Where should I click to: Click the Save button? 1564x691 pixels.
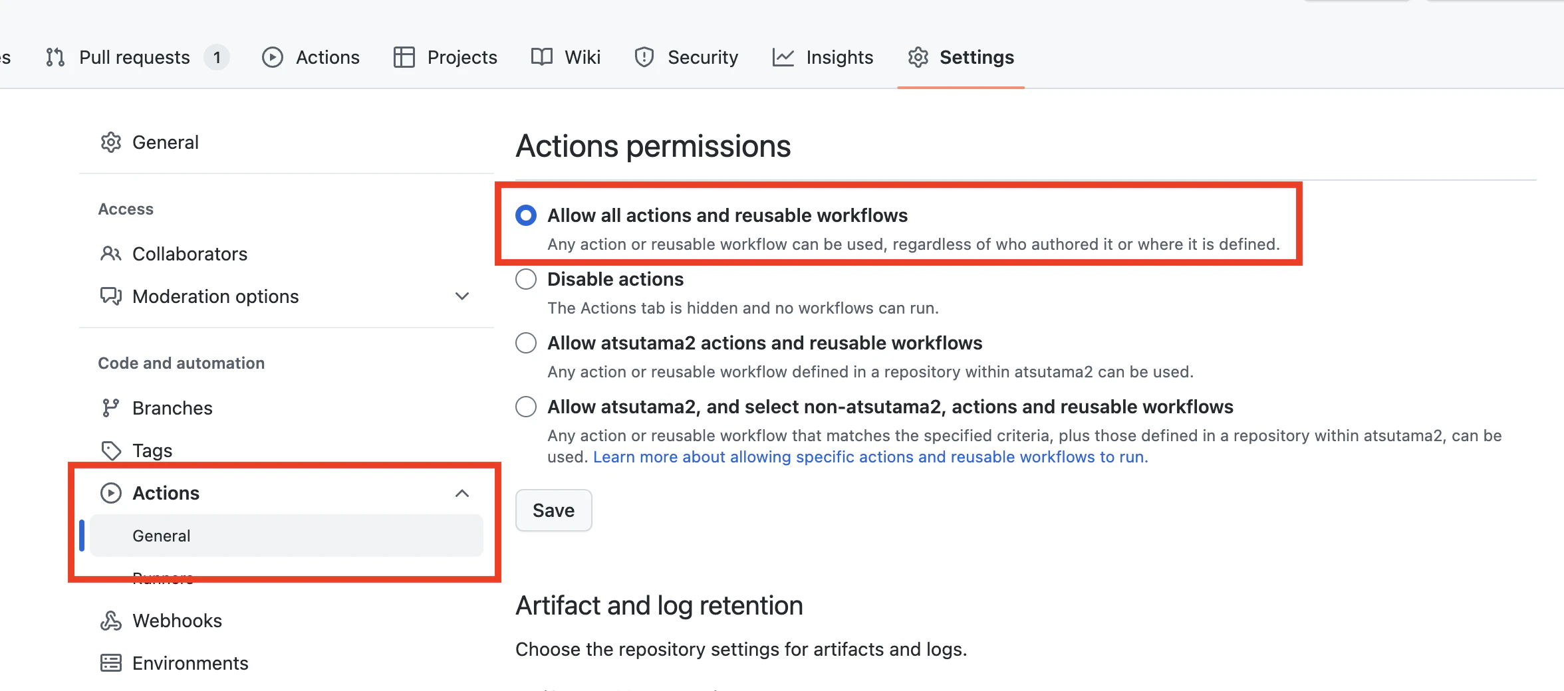click(x=554, y=510)
